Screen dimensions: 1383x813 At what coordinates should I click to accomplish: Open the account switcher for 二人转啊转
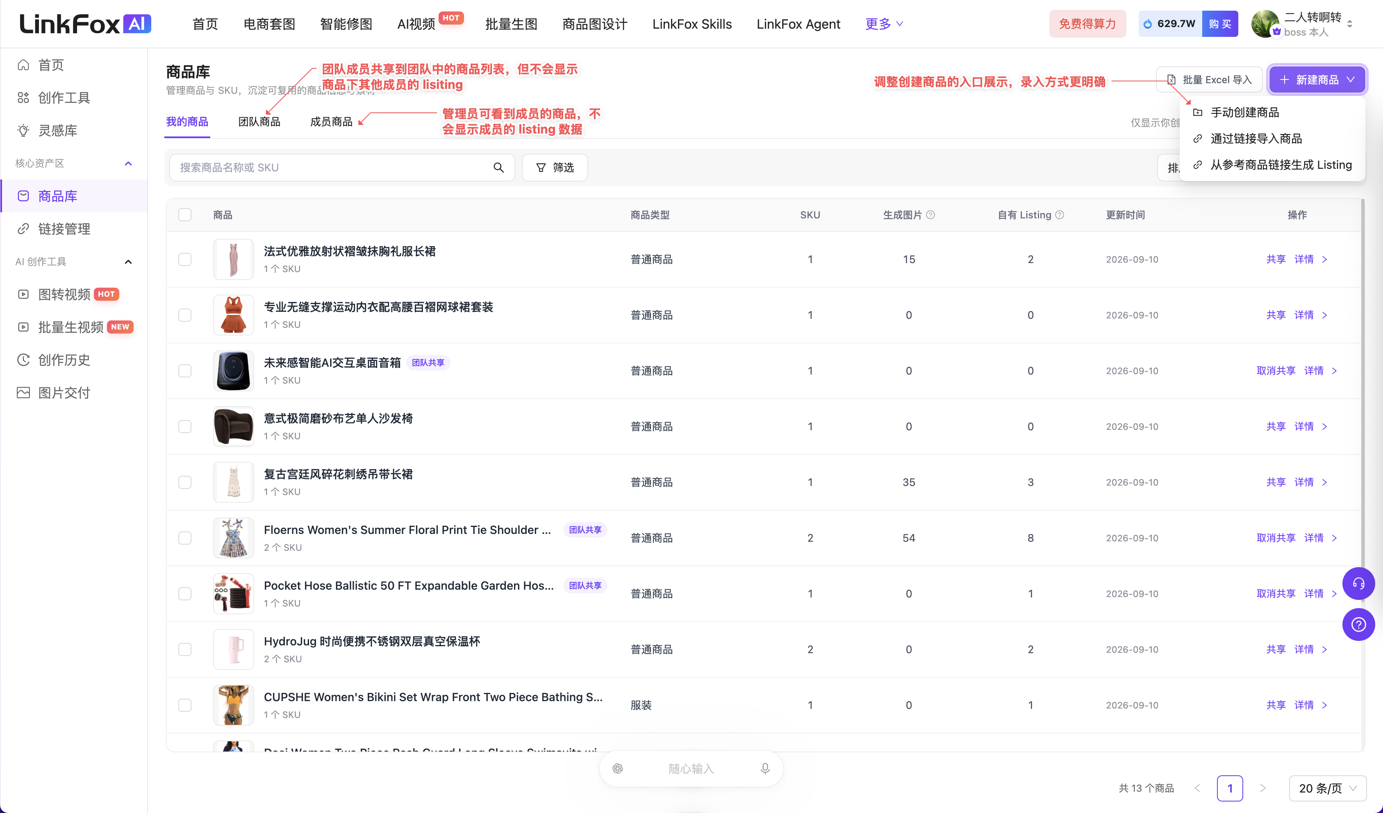pyautogui.click(x=1349, y=24)
